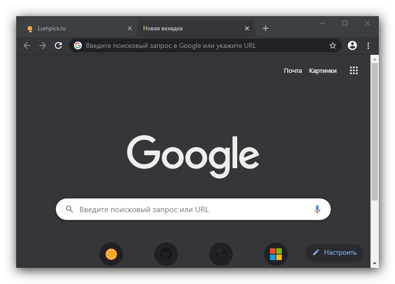The image size is (395, 284).
Task: Open the user profile avatar icon
Action: pyautogui.click(x=352, y=45)
